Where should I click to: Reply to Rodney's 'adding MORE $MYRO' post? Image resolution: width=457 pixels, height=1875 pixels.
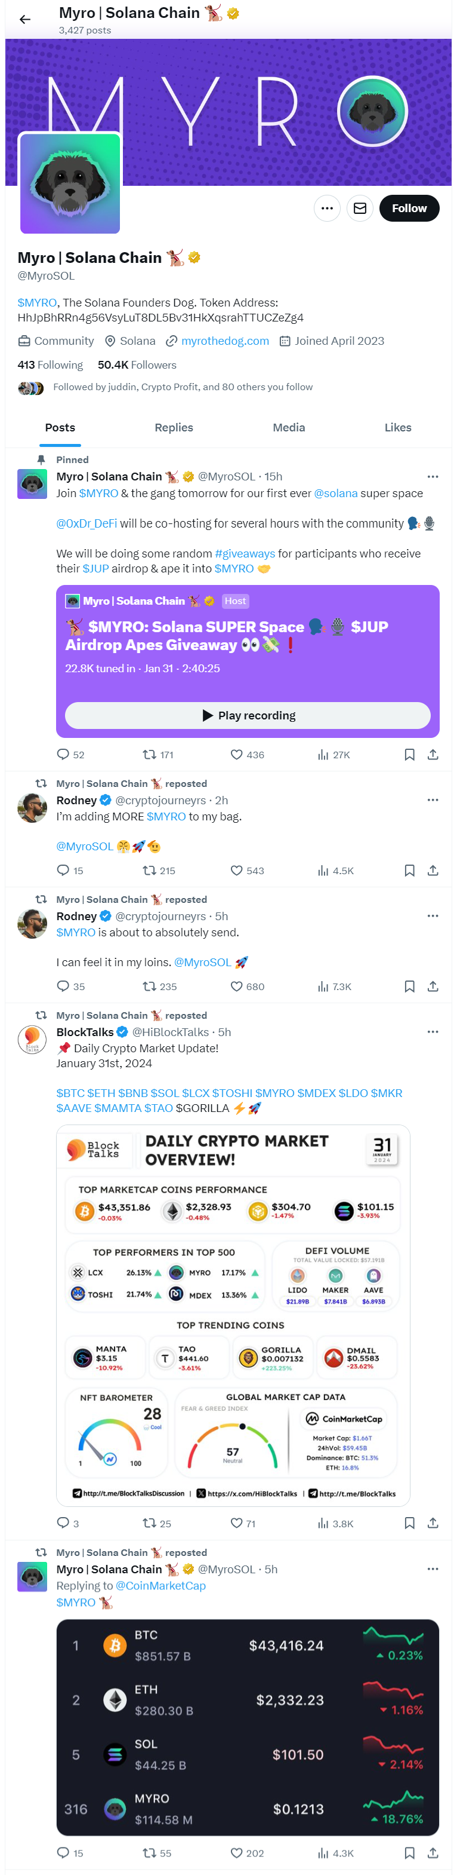(63, 871)
